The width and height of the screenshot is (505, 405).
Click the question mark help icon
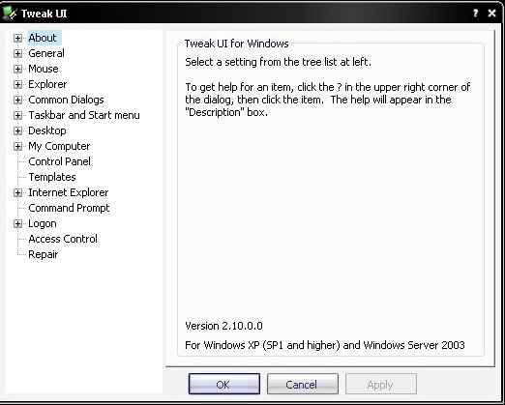click(475, 14)
